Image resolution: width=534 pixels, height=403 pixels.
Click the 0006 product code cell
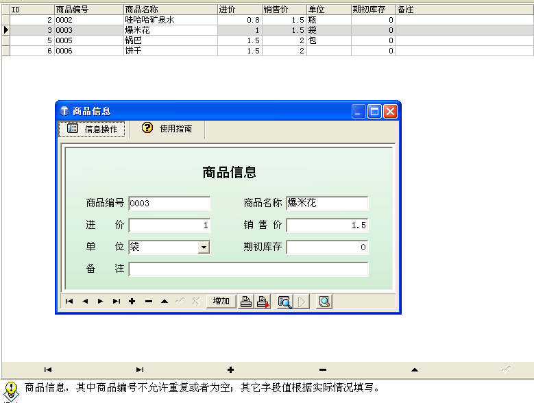click(x=88, y=51)
